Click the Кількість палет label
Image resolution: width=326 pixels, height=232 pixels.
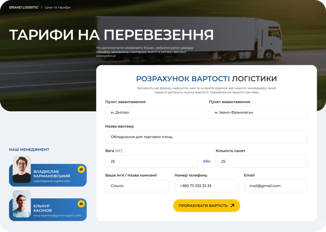[230, 151]
